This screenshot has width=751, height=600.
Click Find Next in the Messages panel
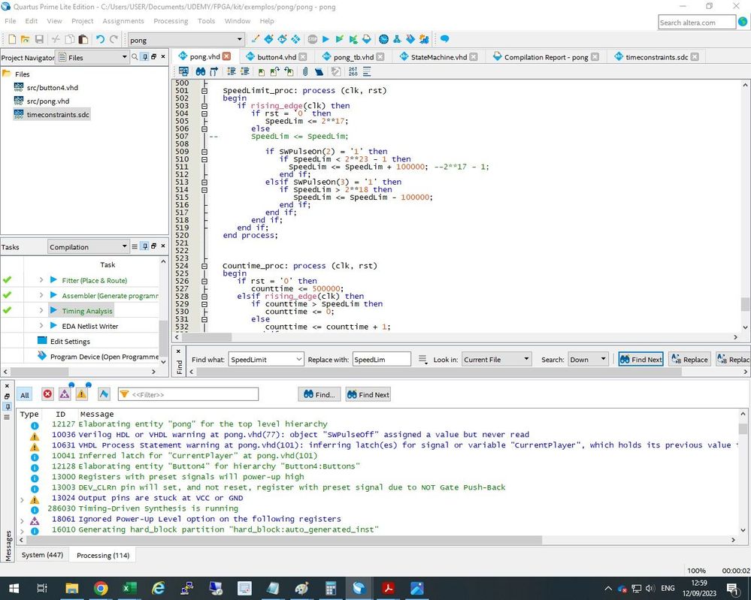(x=368, y=394)
